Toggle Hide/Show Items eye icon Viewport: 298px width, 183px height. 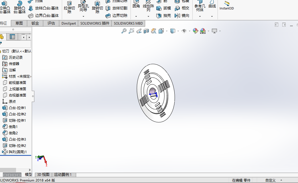click(x=184, y=31)
